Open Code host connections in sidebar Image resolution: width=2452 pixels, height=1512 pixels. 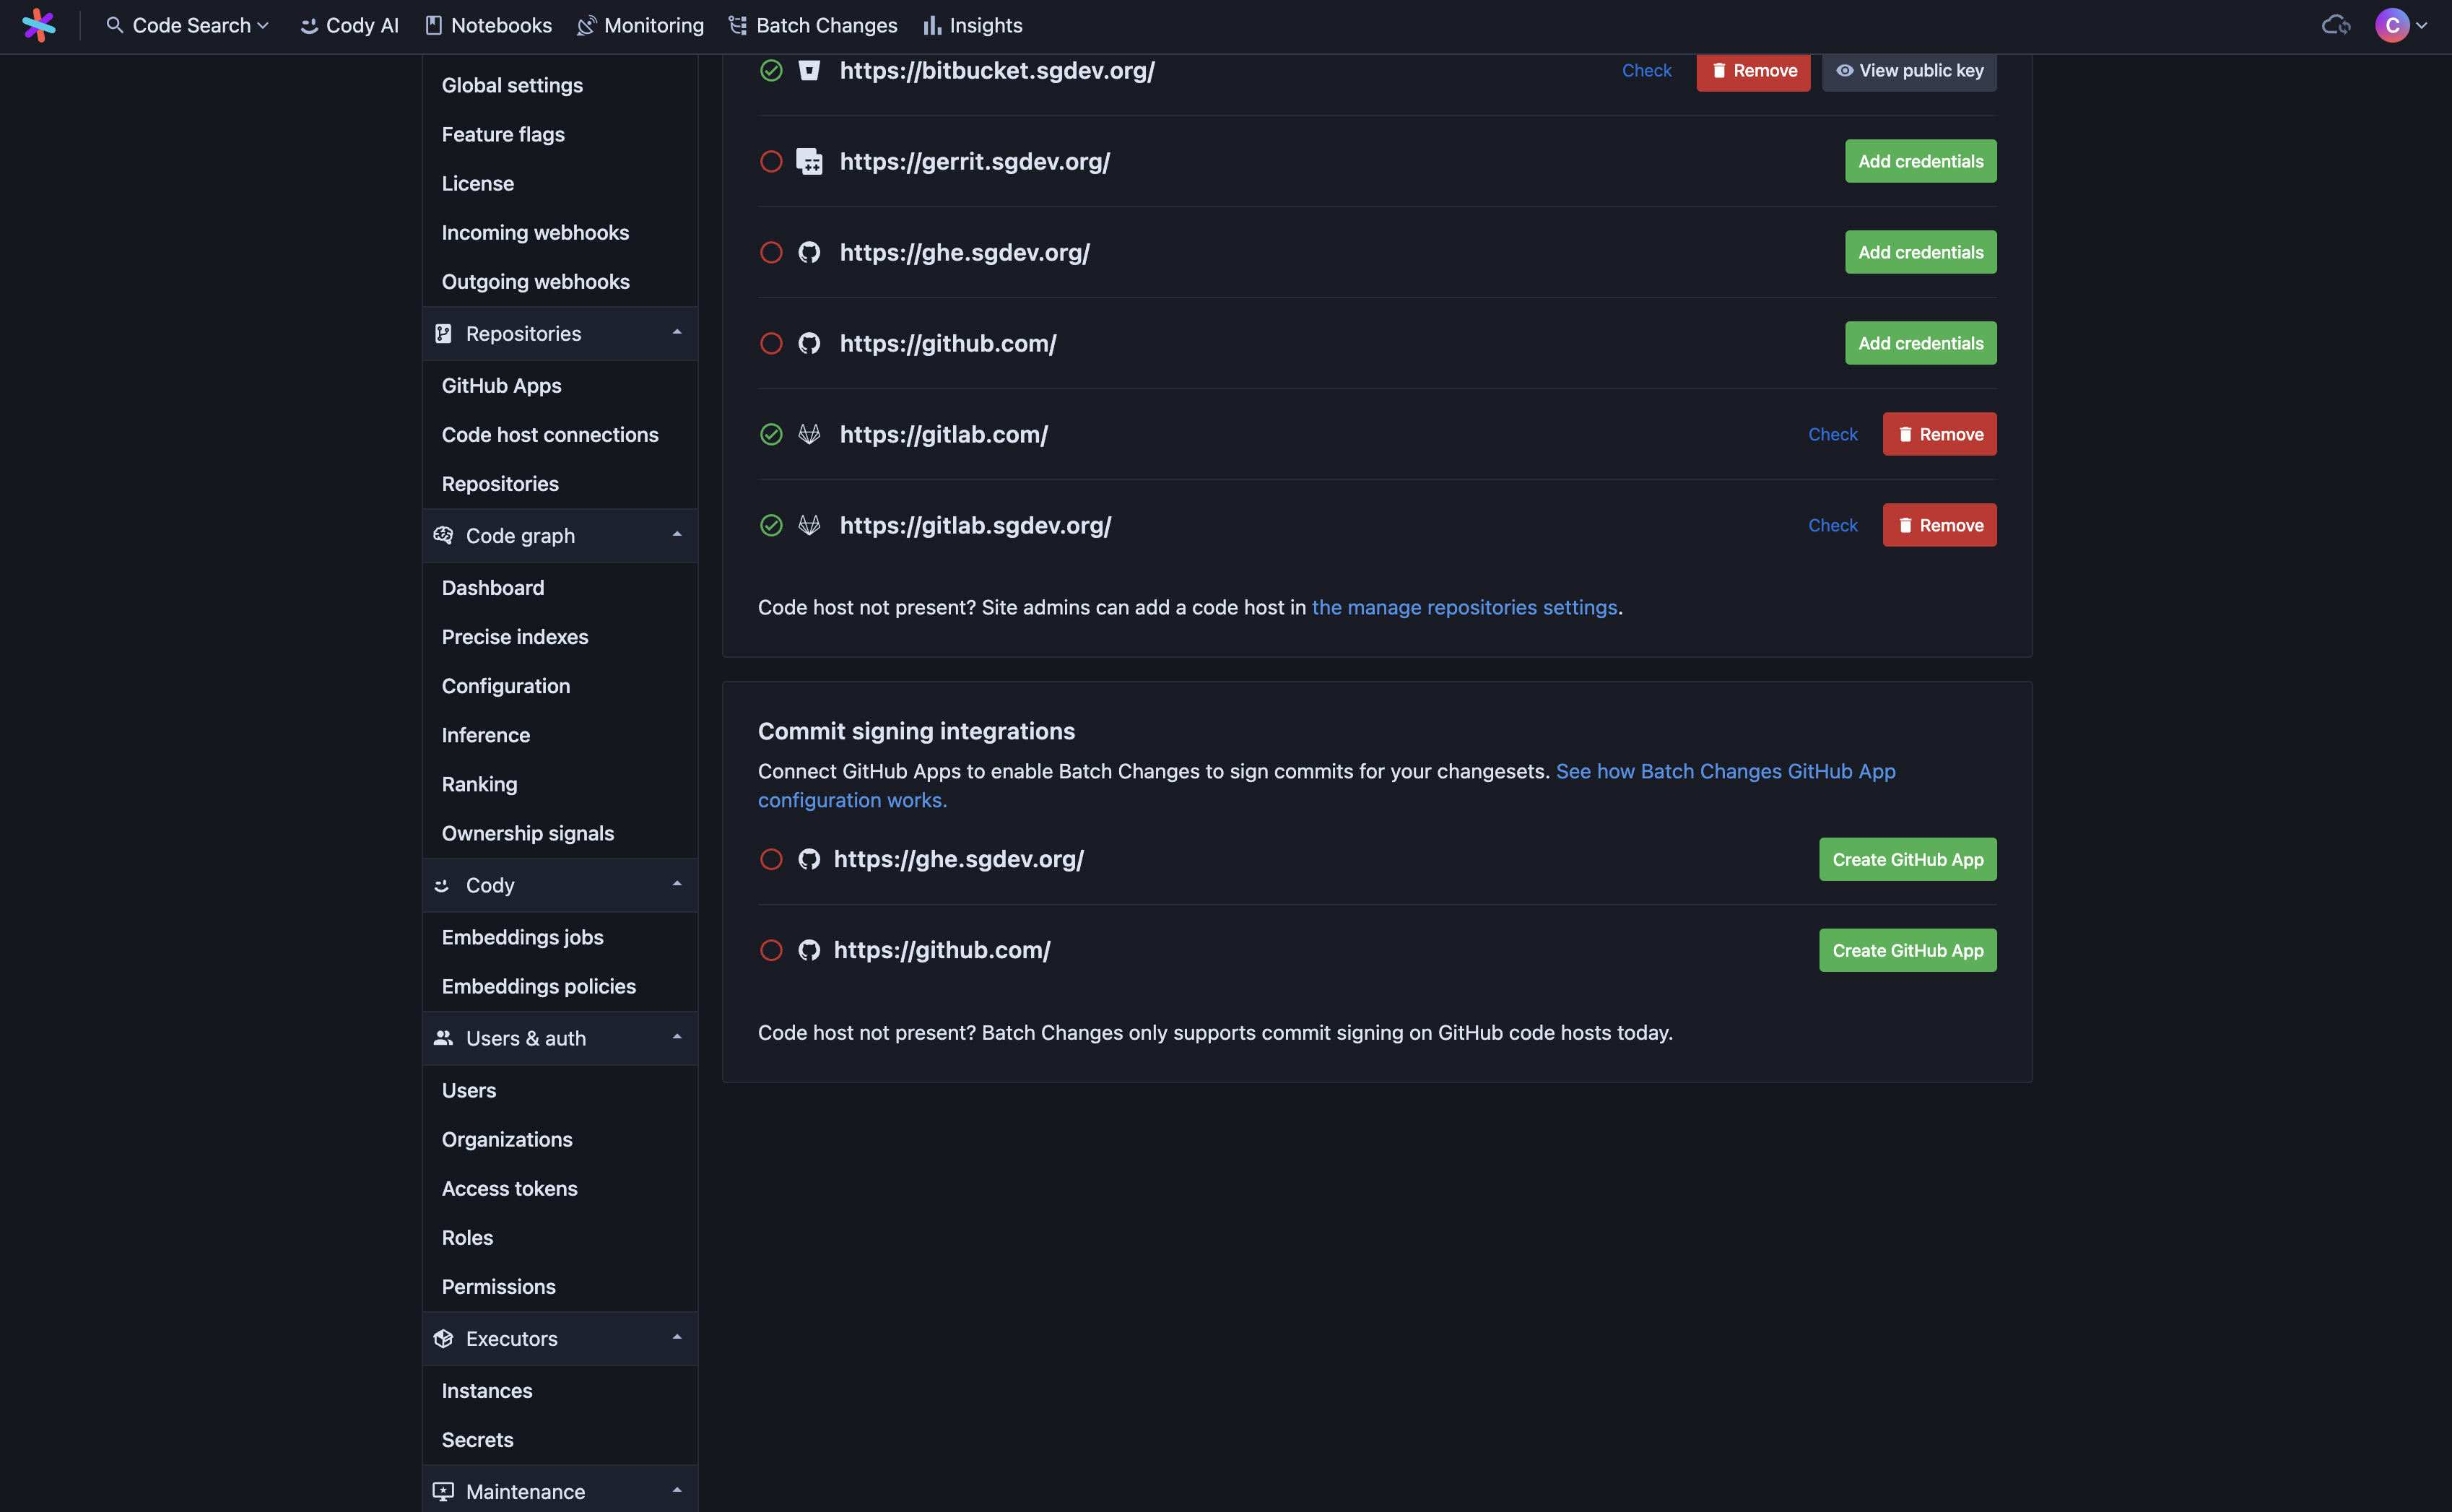coord(559,434)
